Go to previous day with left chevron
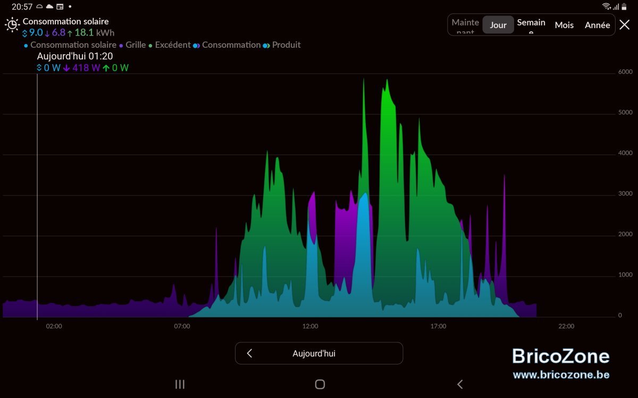 tap(249, 353)
